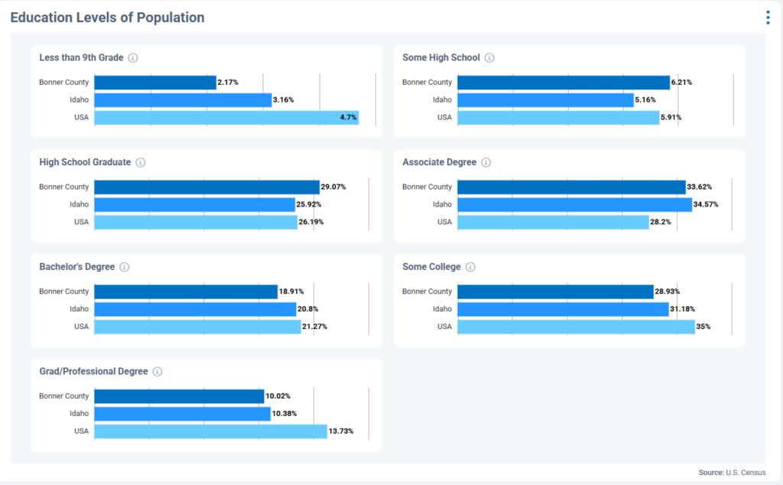Screen dimensions: 783x485
Task: Click the Some College info icon
Action: coord(467,266)
